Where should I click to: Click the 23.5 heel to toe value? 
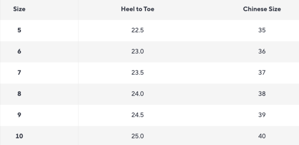coord(138,73)
